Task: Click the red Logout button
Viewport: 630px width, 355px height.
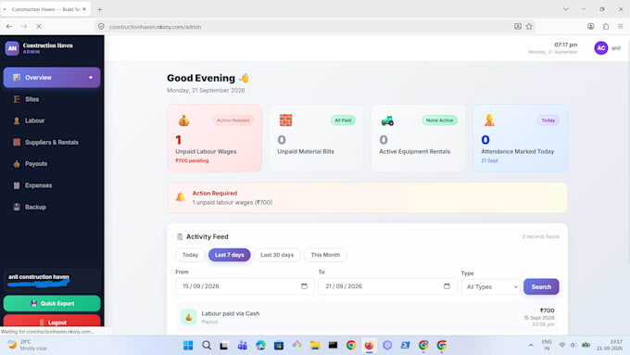Action: pyautogui.click(x=52, y=322)
